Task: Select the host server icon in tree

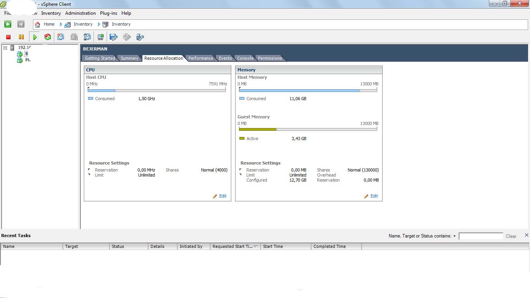Action: (12, 47)
